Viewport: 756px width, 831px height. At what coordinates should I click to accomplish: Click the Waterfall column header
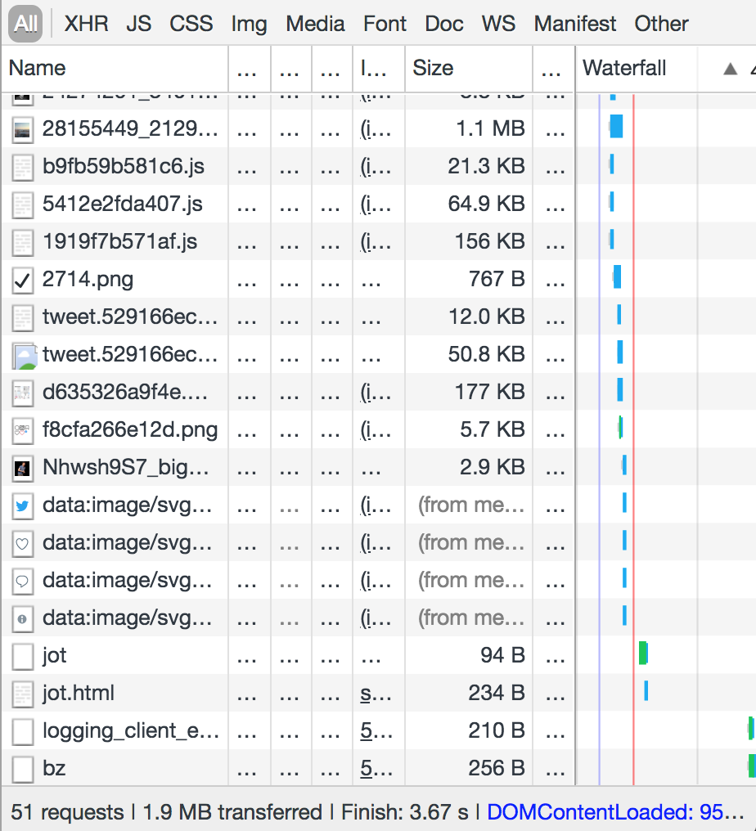(624, 69)
